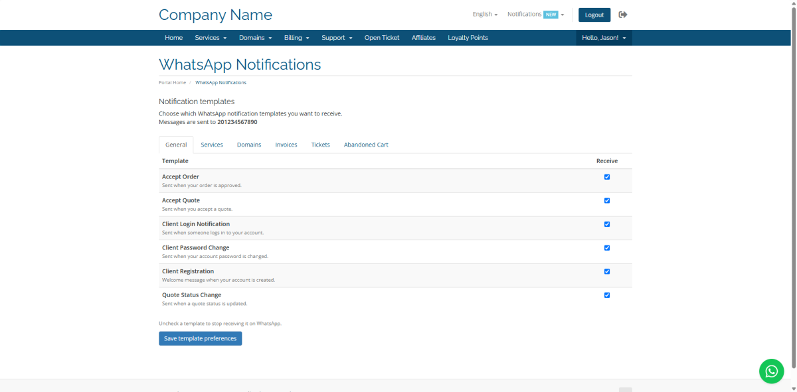Screen dimensions: 797x392
Task: Open the WhatsApp chat floating icon
Action: pyautogui.click(x=771, y=371)
